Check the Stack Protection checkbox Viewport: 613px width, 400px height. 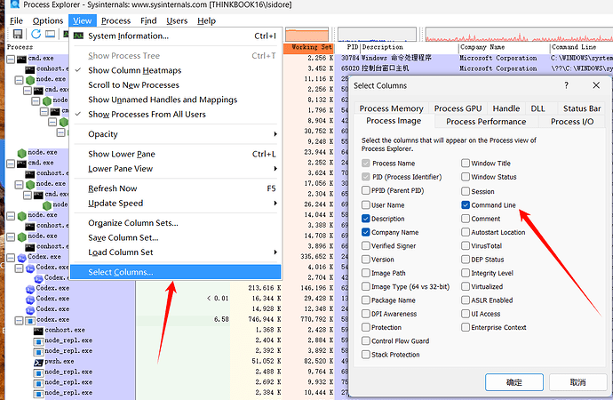[x=365, y=355]
